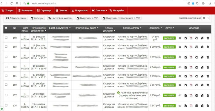Export order 190 document icon
This screenshot has width=215, height=111.
(185, 38)
